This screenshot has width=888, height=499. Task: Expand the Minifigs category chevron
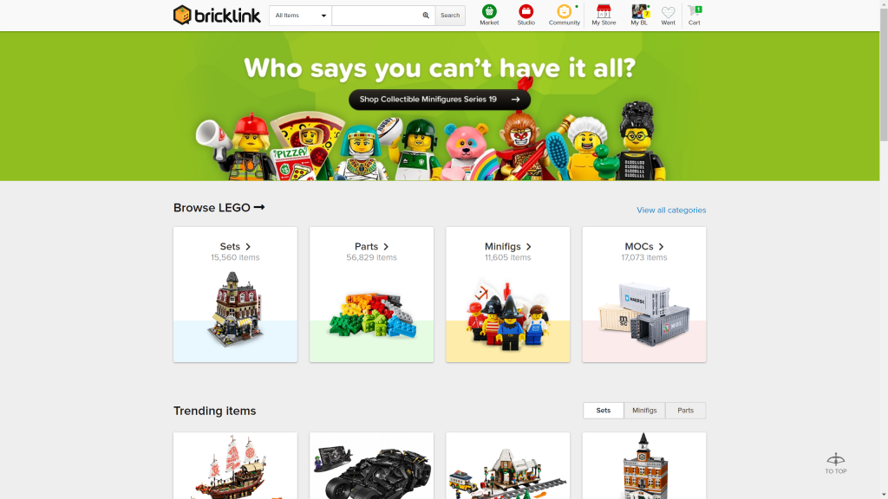click(x=528, y=247)
